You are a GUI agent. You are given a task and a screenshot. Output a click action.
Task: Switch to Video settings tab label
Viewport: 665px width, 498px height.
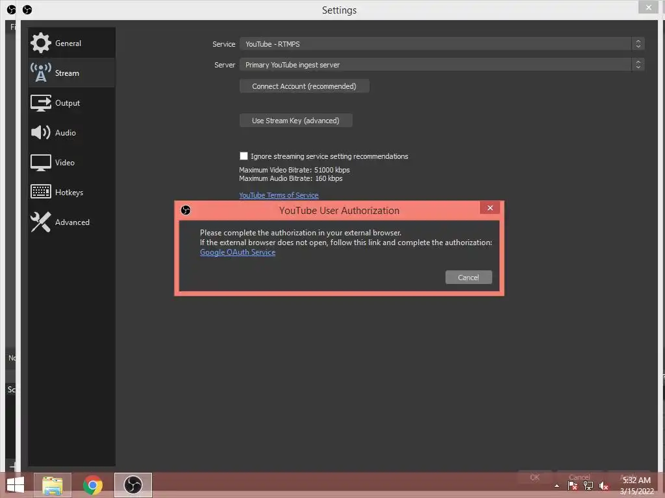[x=64, y=163]
